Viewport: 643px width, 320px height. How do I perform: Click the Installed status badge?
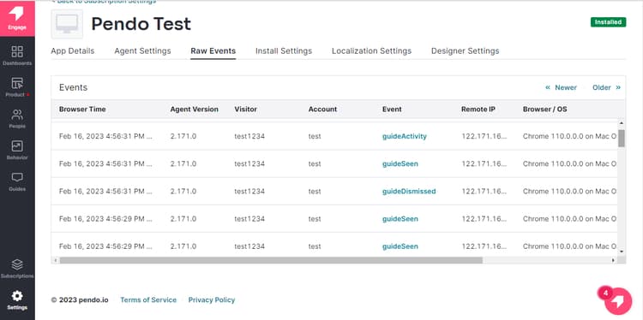(x=608, y=22)
